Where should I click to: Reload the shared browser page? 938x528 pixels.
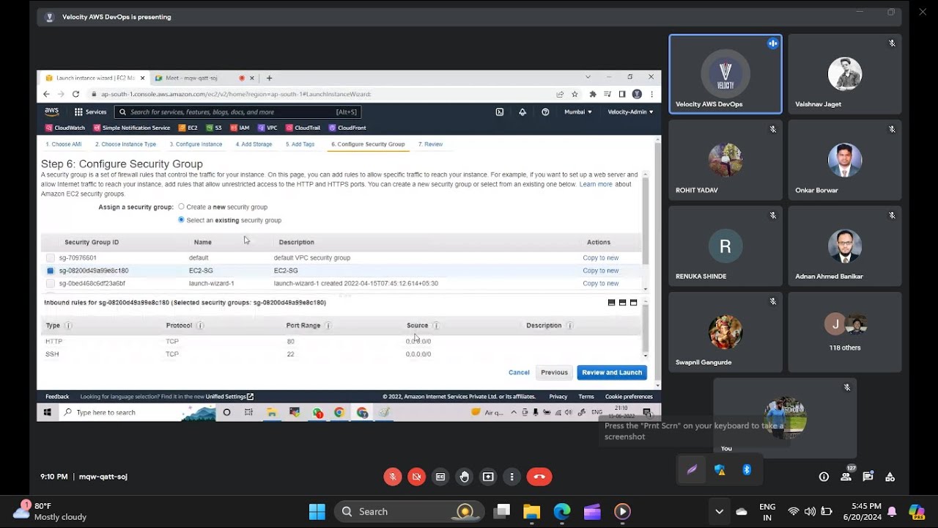pyautogui.click(x=75, y=94)
